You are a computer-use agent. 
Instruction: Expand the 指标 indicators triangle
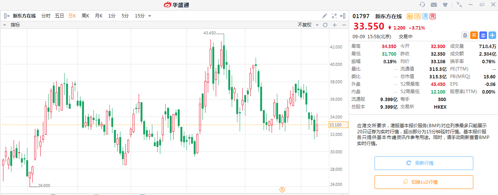point(5,25)
